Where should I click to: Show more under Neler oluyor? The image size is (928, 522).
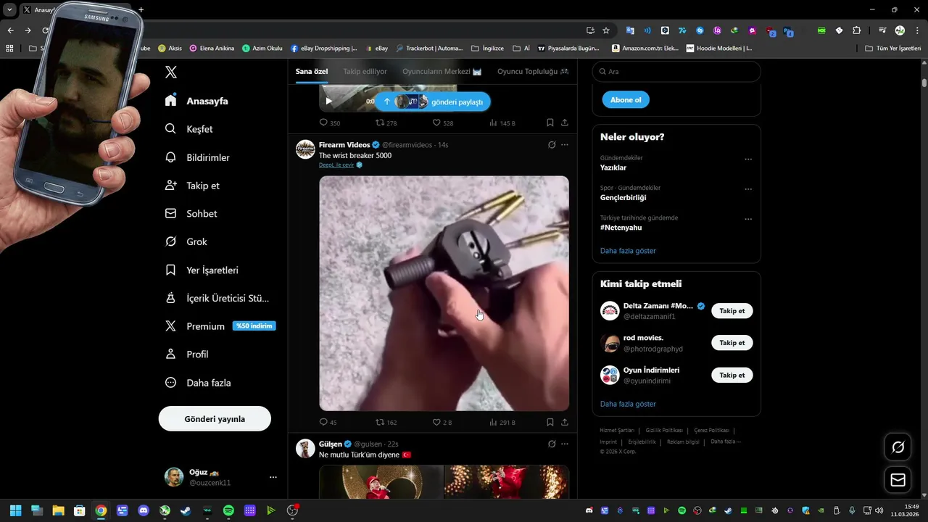pos(628,251)
